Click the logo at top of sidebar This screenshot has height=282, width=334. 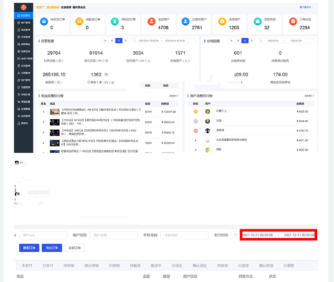coord(23,7)
